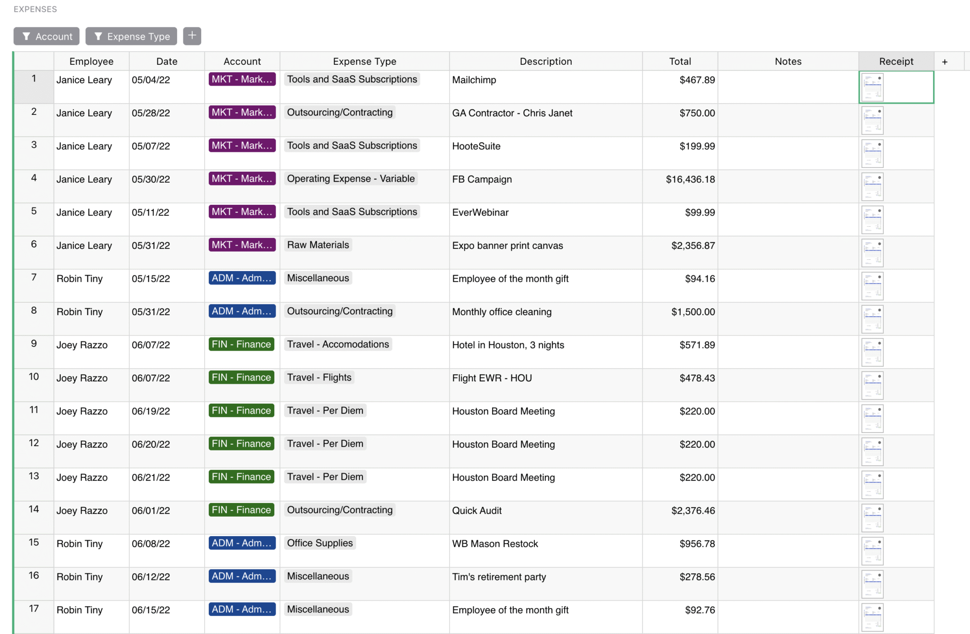View the receipt for Monthly office cleaning
970x634 pixels.
[872, 318]
